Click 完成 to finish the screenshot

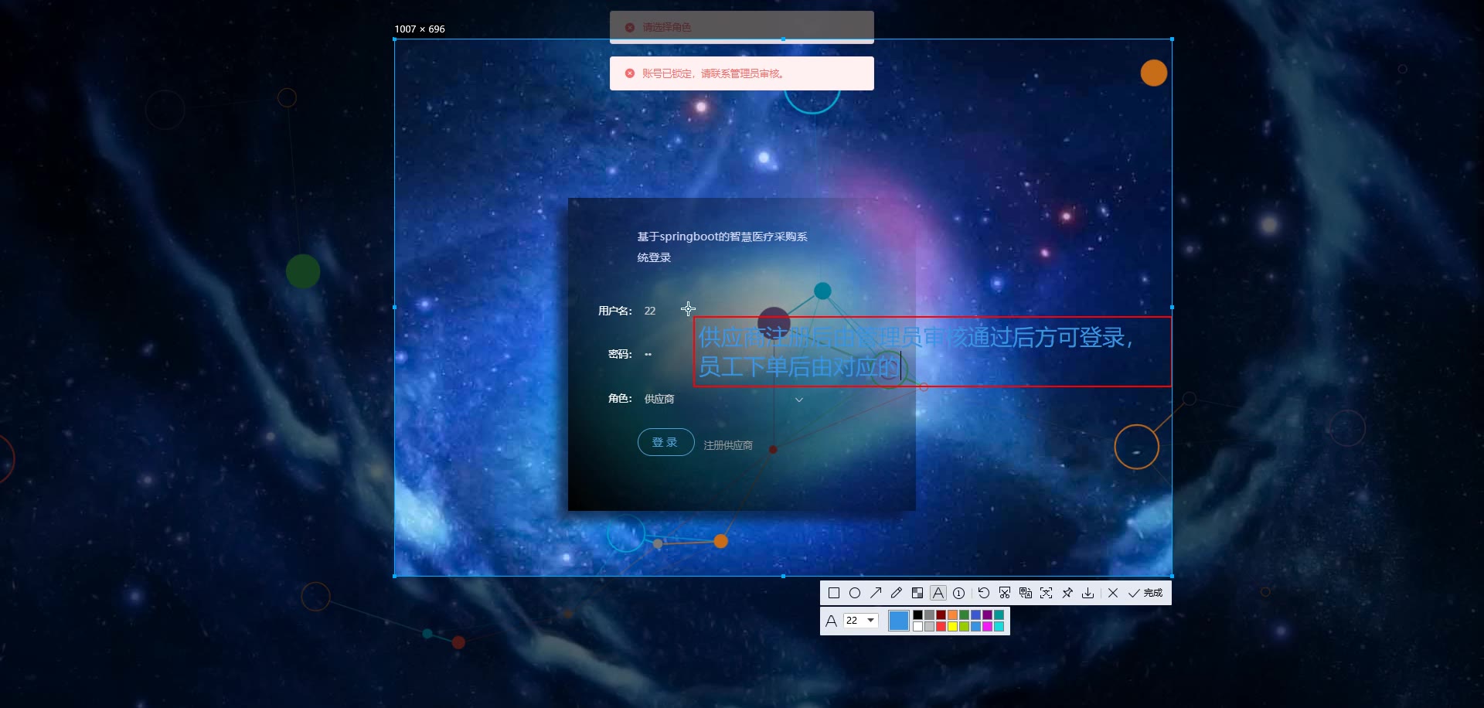tap(1145, 593)
